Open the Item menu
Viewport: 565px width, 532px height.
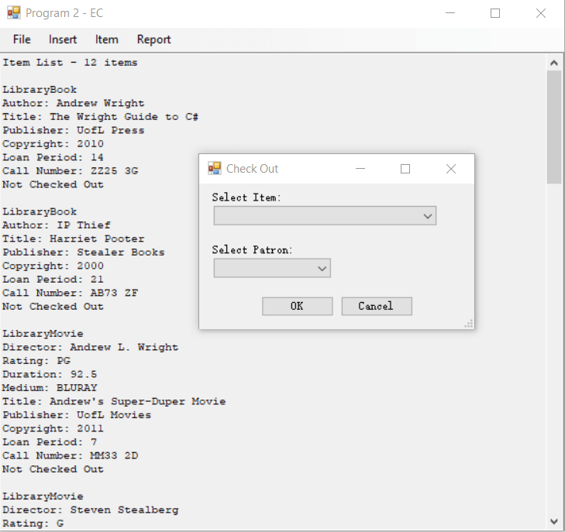107,39
